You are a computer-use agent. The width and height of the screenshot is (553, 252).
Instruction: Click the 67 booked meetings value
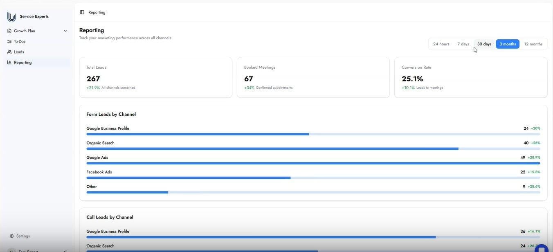pos(249,79)
